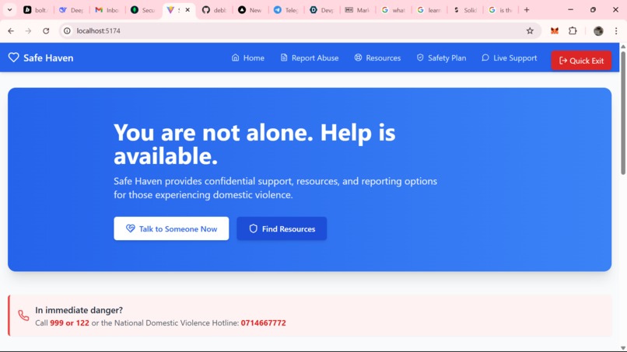Click the 'You are not alone' headline
The width and height of the screenshot is (627, 352).
[x=254, y=144]
